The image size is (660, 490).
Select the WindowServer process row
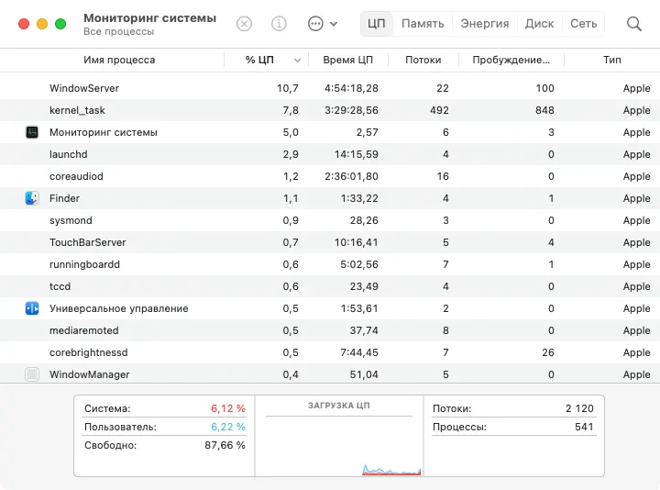(x=330, y=88)
